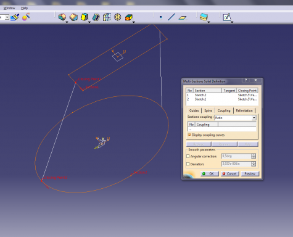Select the Point reference element tool
Screen dimensions: 293x237
161,17
